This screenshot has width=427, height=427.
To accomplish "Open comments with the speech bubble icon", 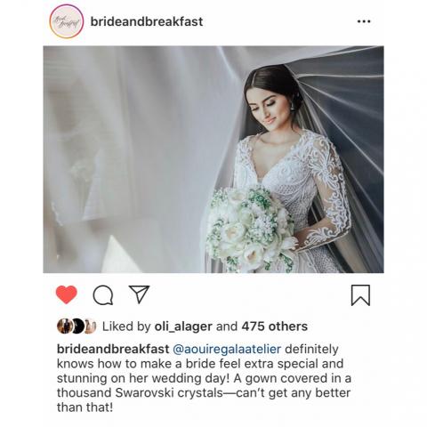I will coord(103,295).
